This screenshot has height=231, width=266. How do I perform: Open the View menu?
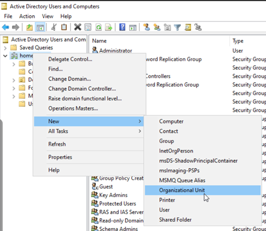pyautogui.click(x=48, y=16)
